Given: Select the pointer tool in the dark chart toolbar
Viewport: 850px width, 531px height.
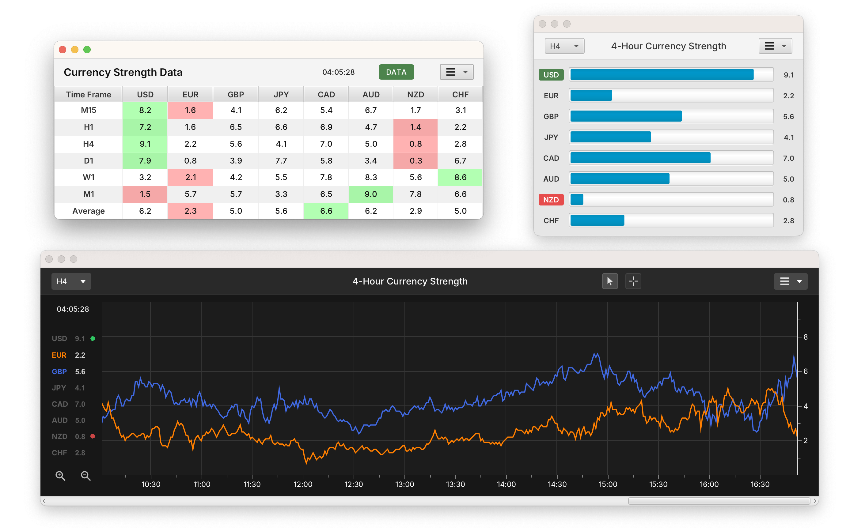Looking at the screenshot, I should pyautogui.click(x=610, y=281).
